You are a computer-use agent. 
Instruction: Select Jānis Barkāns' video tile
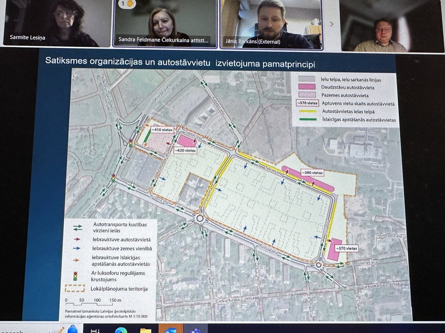coord(271,24)
